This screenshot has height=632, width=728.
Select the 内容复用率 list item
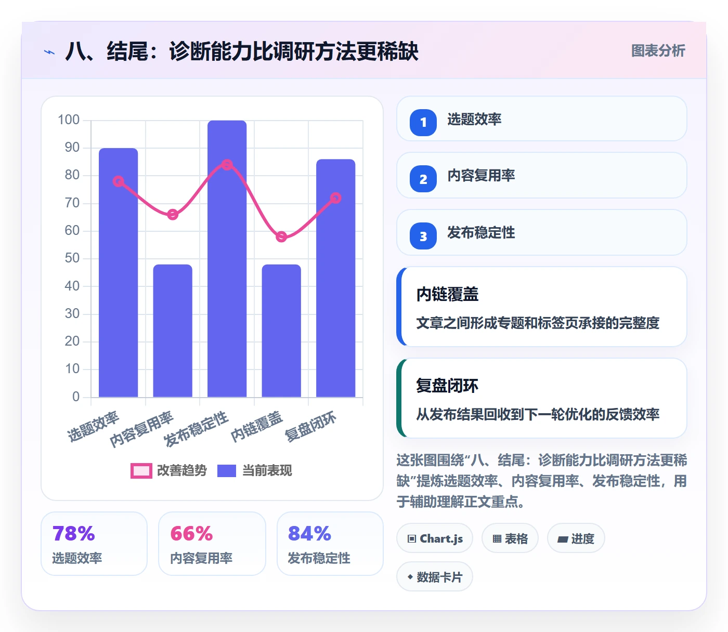tap(541, 175)
